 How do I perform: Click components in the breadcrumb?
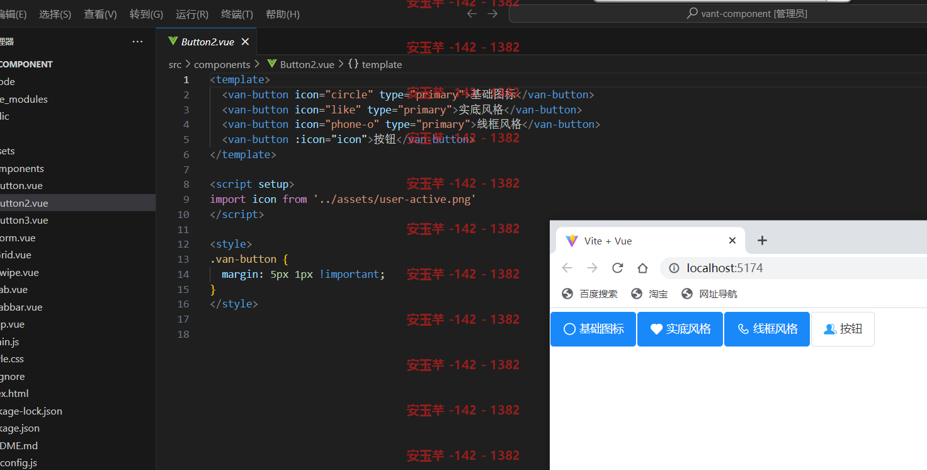(x=222, y=64)
